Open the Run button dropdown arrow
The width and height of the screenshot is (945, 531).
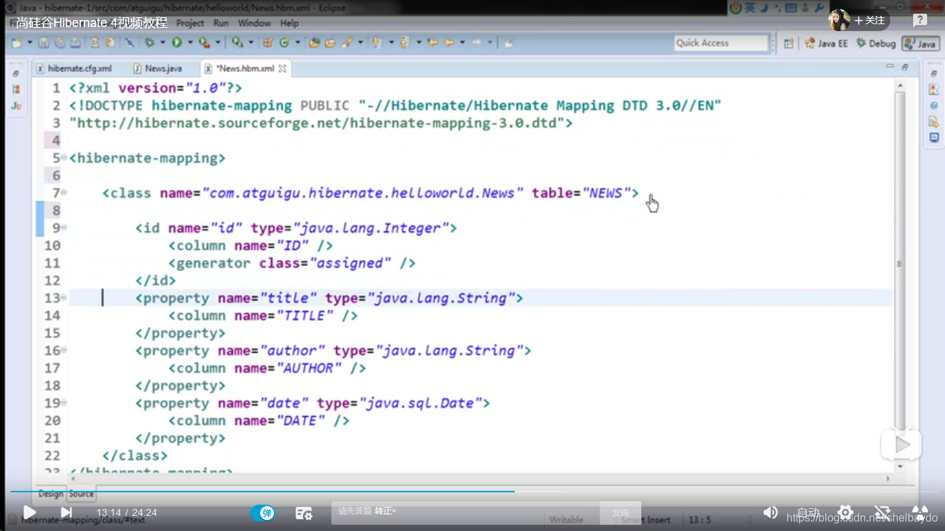click(189, 43)
